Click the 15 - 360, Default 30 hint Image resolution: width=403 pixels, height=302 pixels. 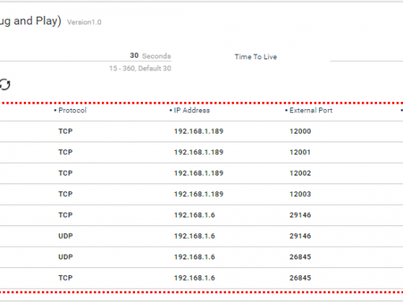(140, 69)
